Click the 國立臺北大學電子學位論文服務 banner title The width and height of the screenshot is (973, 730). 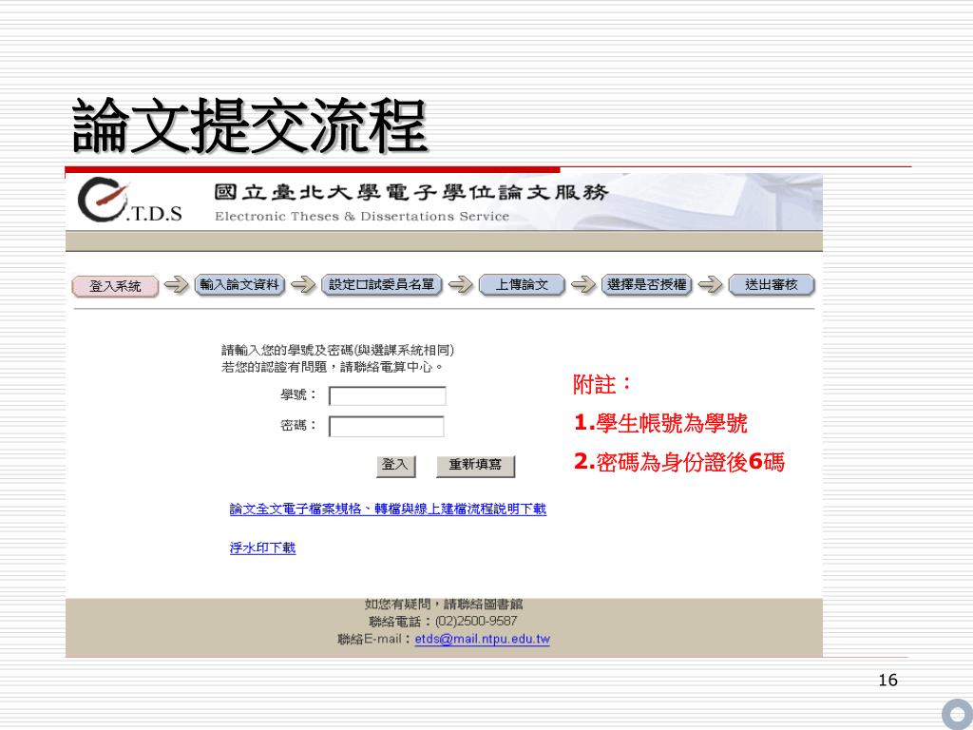411,192
